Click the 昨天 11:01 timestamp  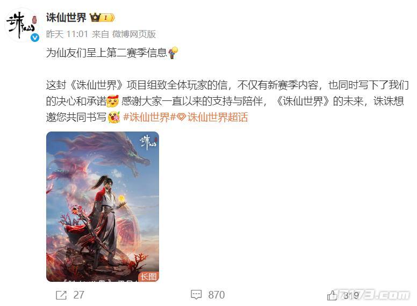click(x=67, y=34)
